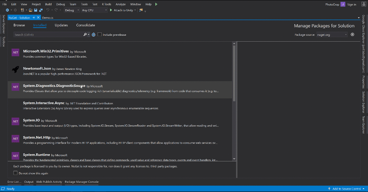Click the package list scroll down arrow
The height and width of the screenshot is (192, 368).
click(x=234, y=159)
